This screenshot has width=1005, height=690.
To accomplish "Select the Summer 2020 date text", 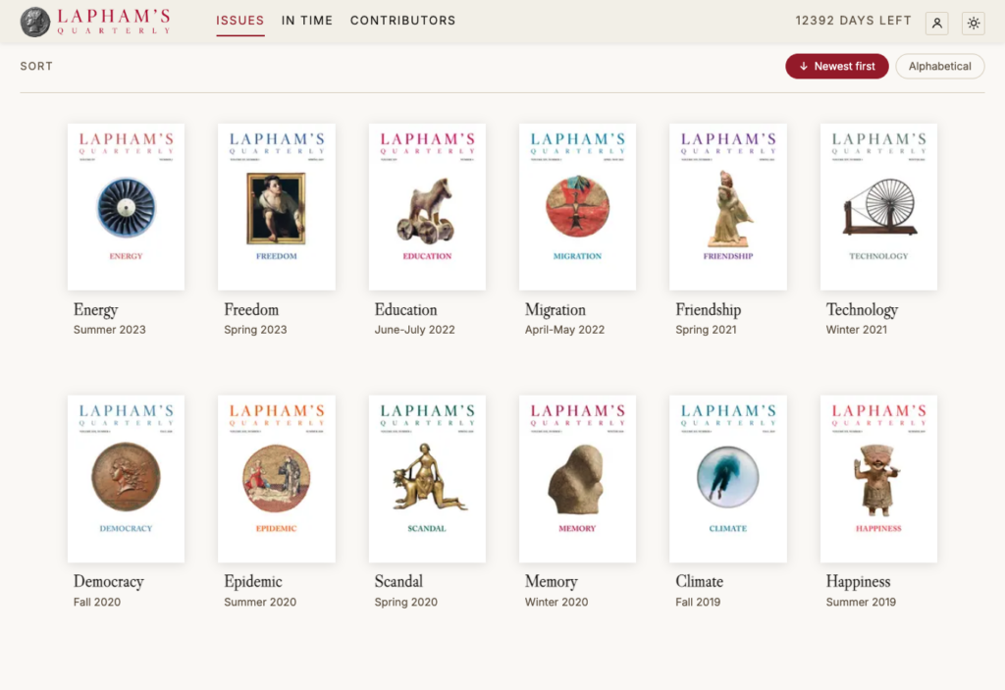I will click(x=260, y=602).
